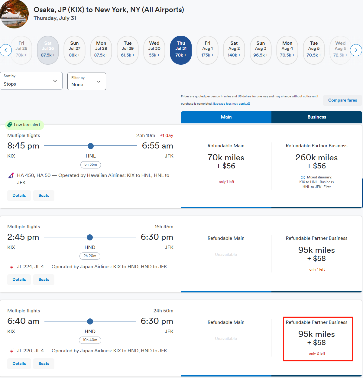This screenshot has height=378, width=363.
Task: Click the Compare fares button
Action: click(x=342, y=100)
